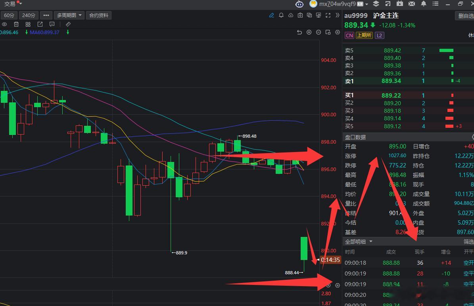Toggle drawing visibility with eye icon
The height and width of the screenshot is (306, 474).
coord(4,24)
